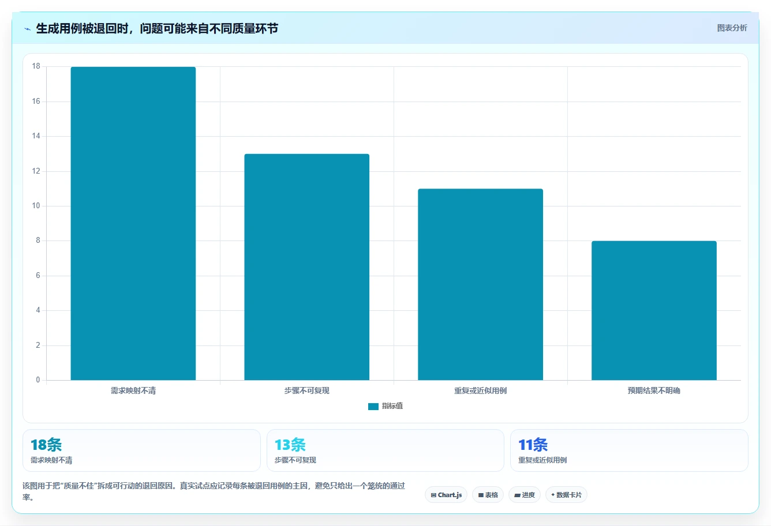Click the 需求映射不清 caption under 18条
Screen dimensions: 771x526
(x=51, y=460)
